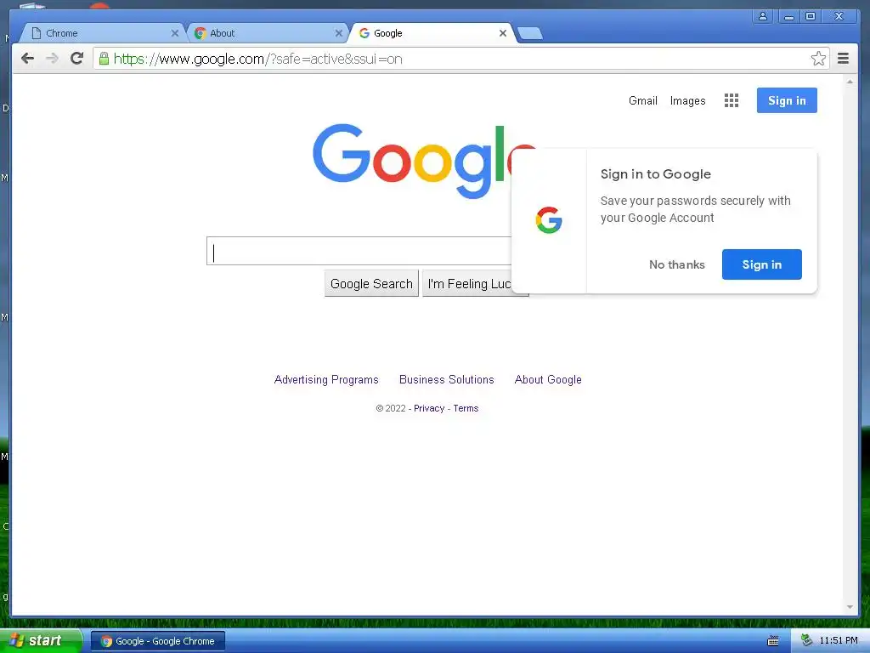This screenshot has height=653, width=870.
Task: Click the I'm Feeling Lucky button
Action: 469,284
